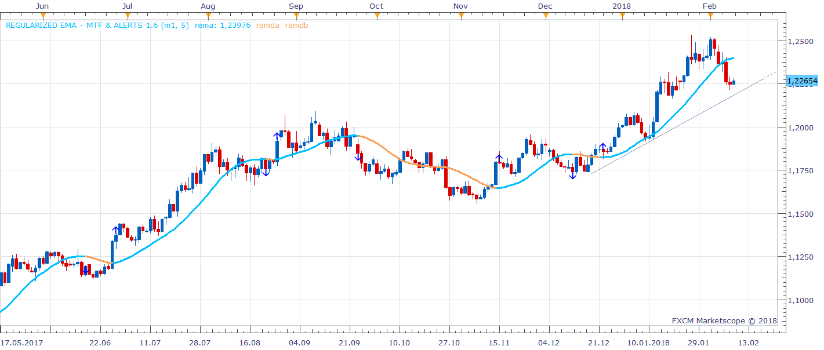Click the 04.12 date axis label

[549, 343]
